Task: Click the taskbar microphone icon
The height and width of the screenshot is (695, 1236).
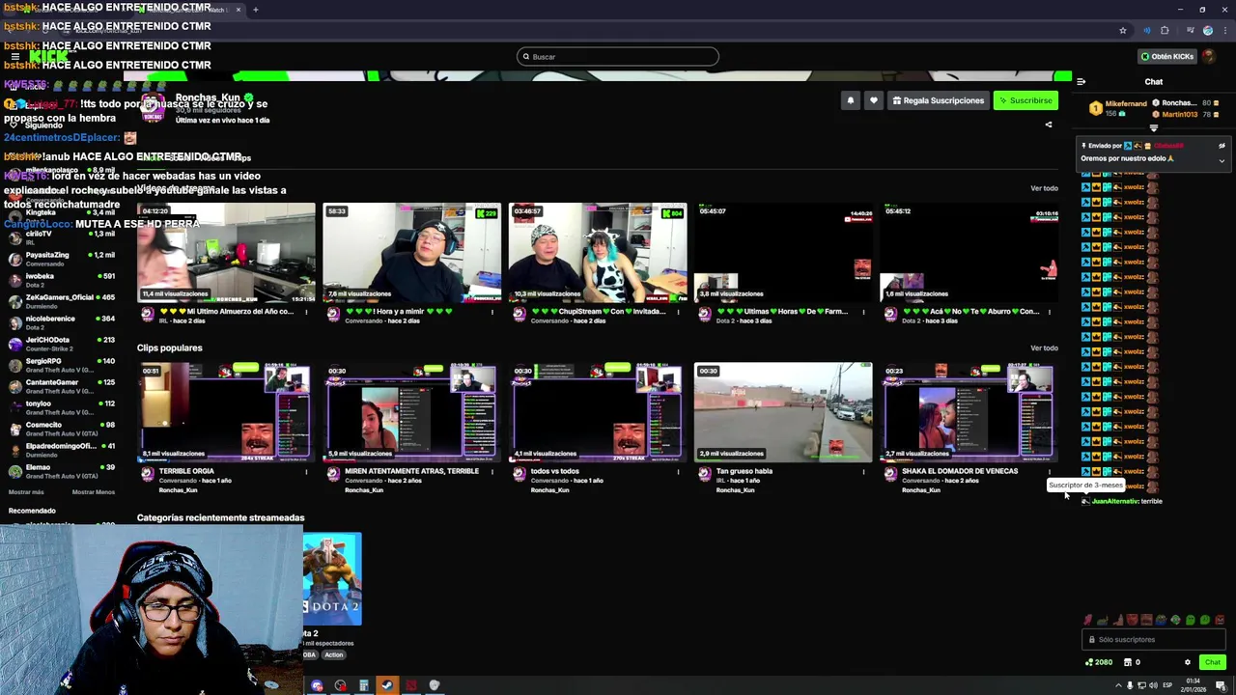Action: pyautogui.click(x=1130, y=685)
